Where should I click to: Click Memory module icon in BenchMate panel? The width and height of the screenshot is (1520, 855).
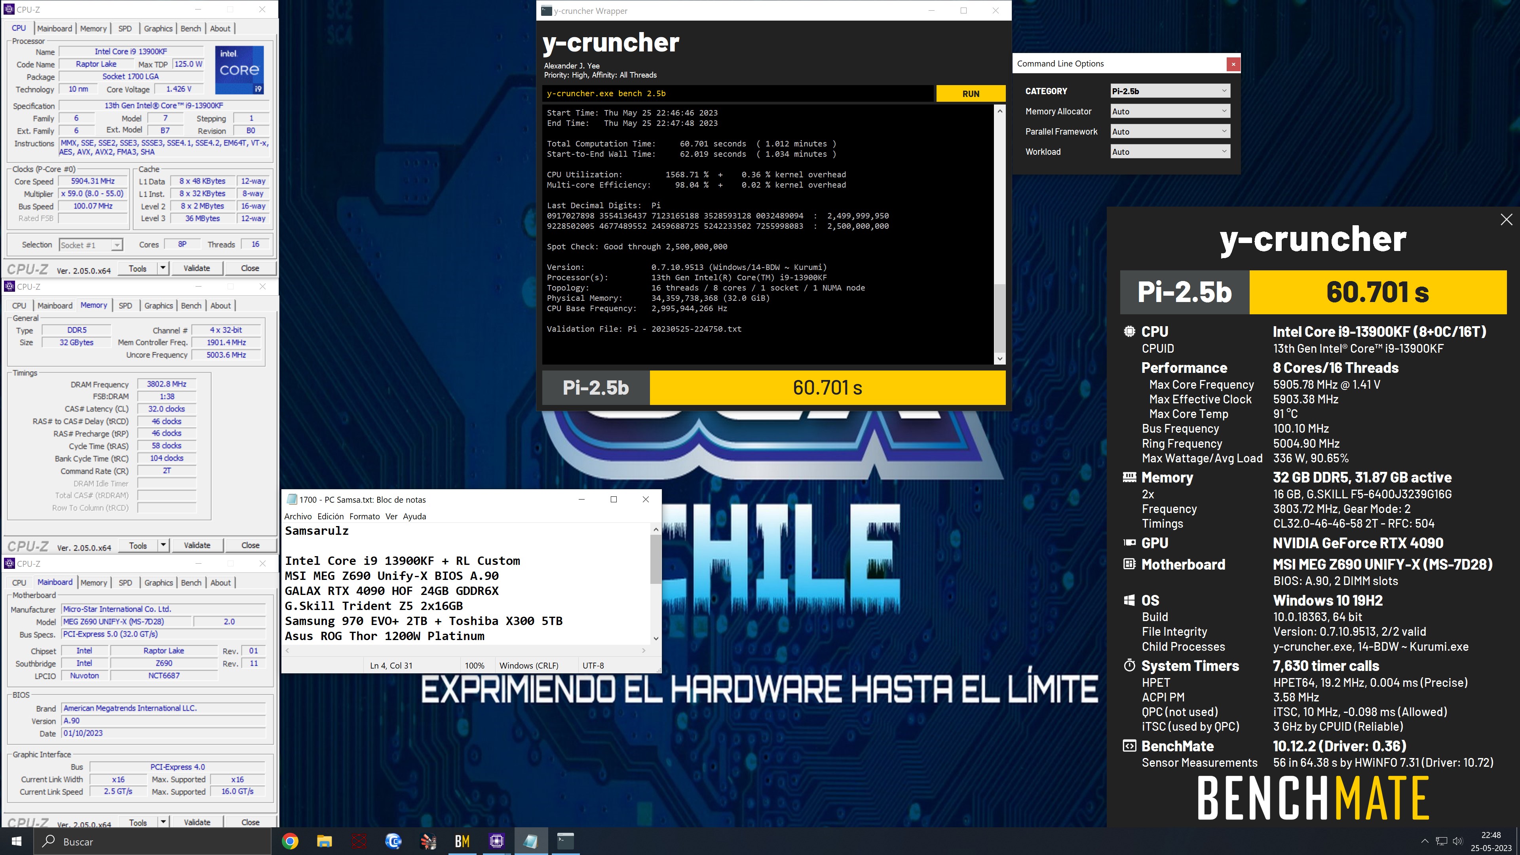pos(1129,477)
